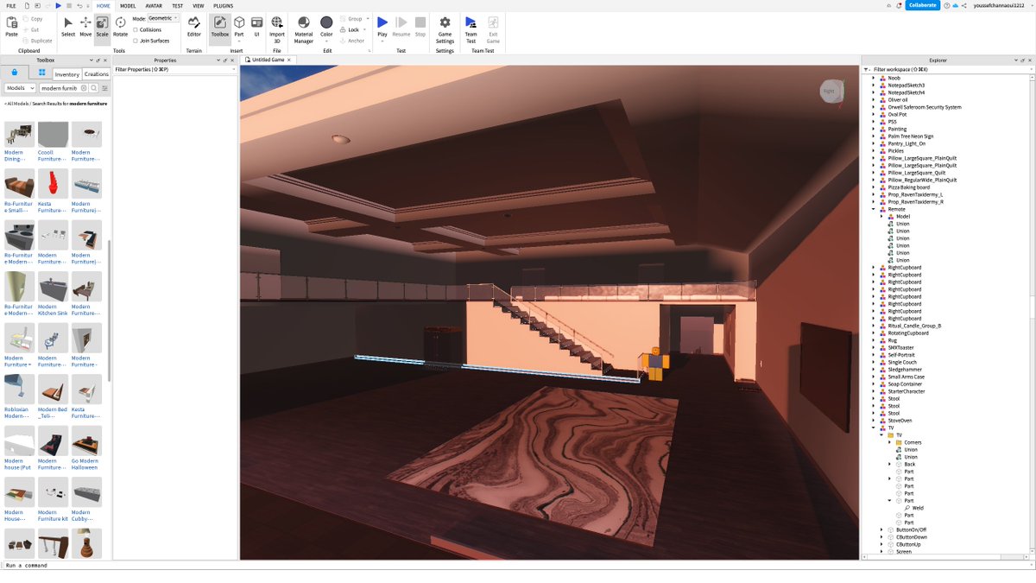Click the Color tool icon
The height and width of the screenshot is (583, 1036).
[326, 22]
